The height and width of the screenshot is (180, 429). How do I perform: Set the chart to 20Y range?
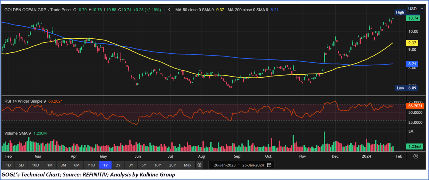(x=173, y=165)
